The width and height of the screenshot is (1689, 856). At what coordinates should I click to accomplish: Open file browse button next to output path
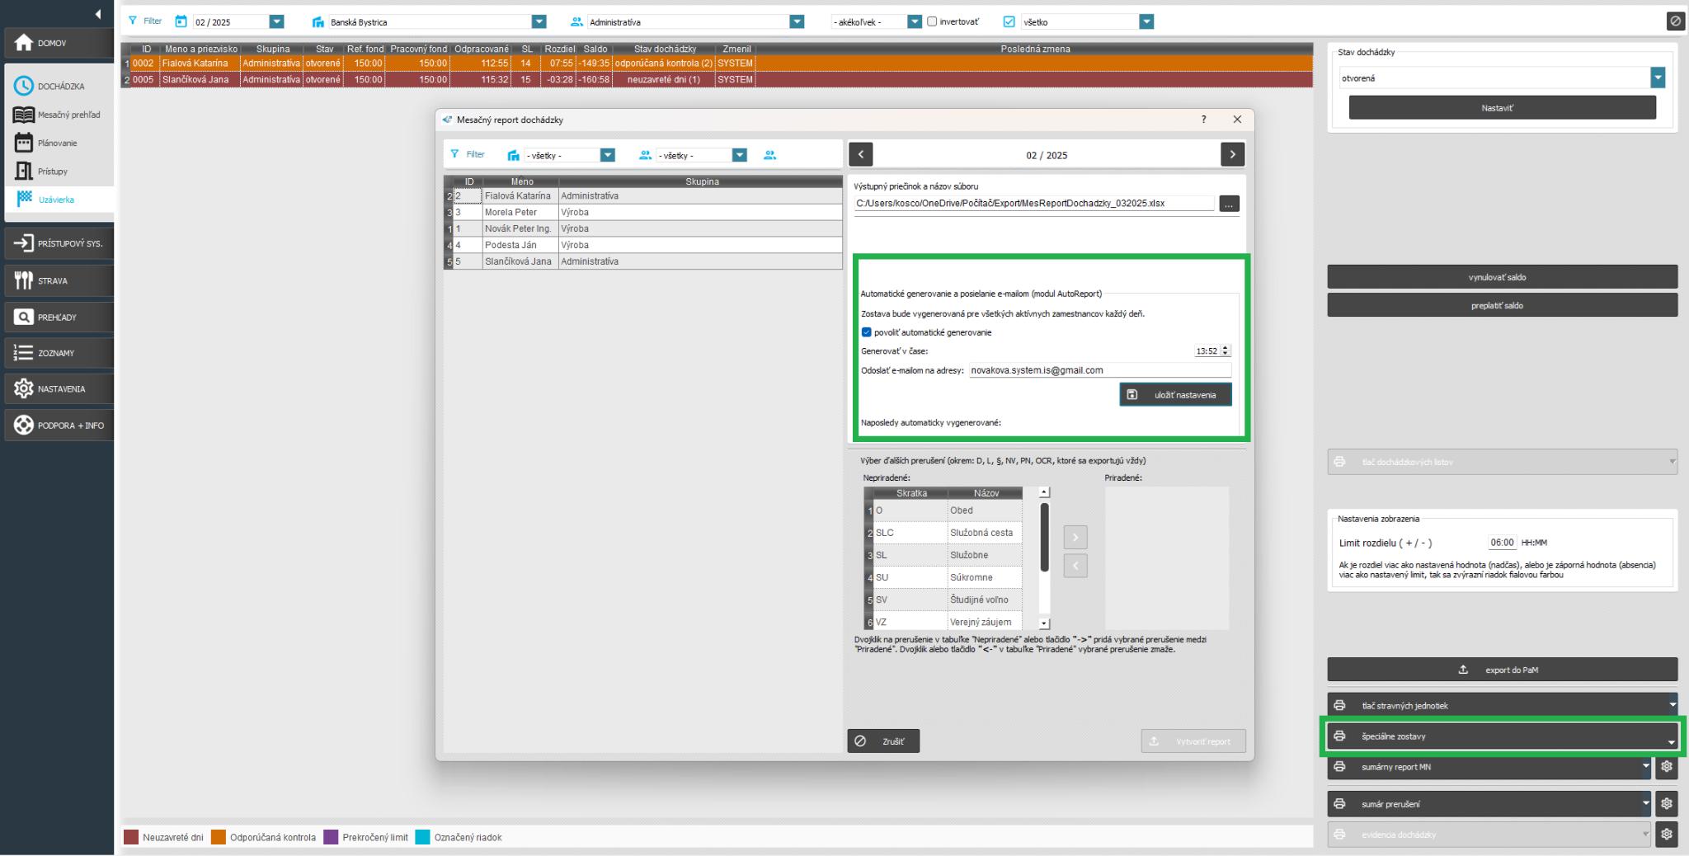click(1229, 204)
